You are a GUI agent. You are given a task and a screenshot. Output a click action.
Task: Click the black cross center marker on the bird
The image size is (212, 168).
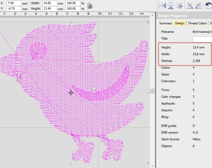(x=71, y=93)
